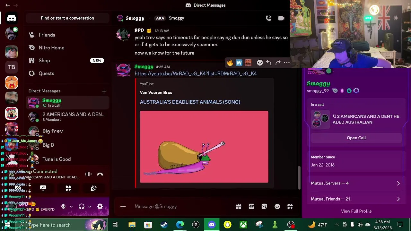
Task: Reply to BPD's message
Action: pos(269,63)
